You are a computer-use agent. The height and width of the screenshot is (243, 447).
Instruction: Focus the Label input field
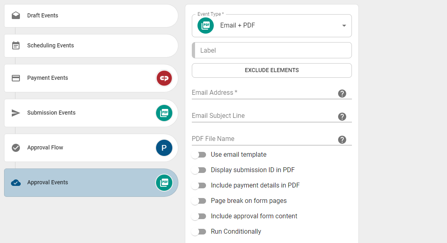272,50
